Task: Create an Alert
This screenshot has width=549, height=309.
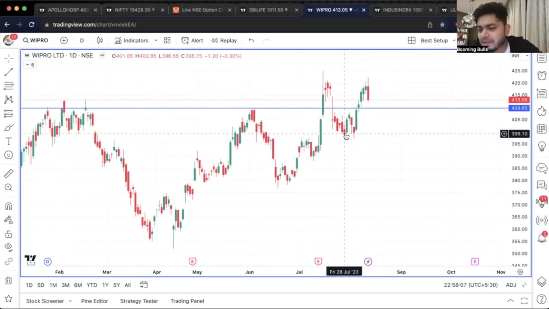Action: pos(192,40)
